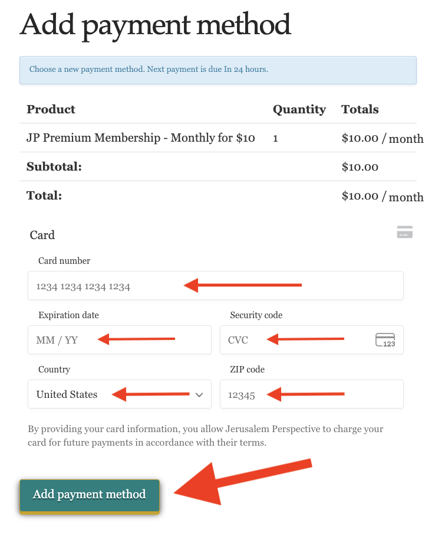
Task: Click the Product column header
Action: (51, 109)
